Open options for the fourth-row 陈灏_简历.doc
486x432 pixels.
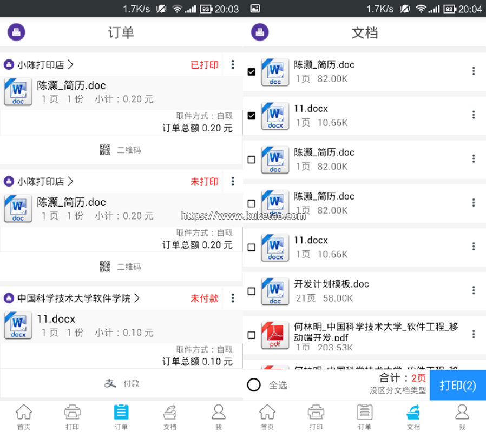(x=474, y=203)
